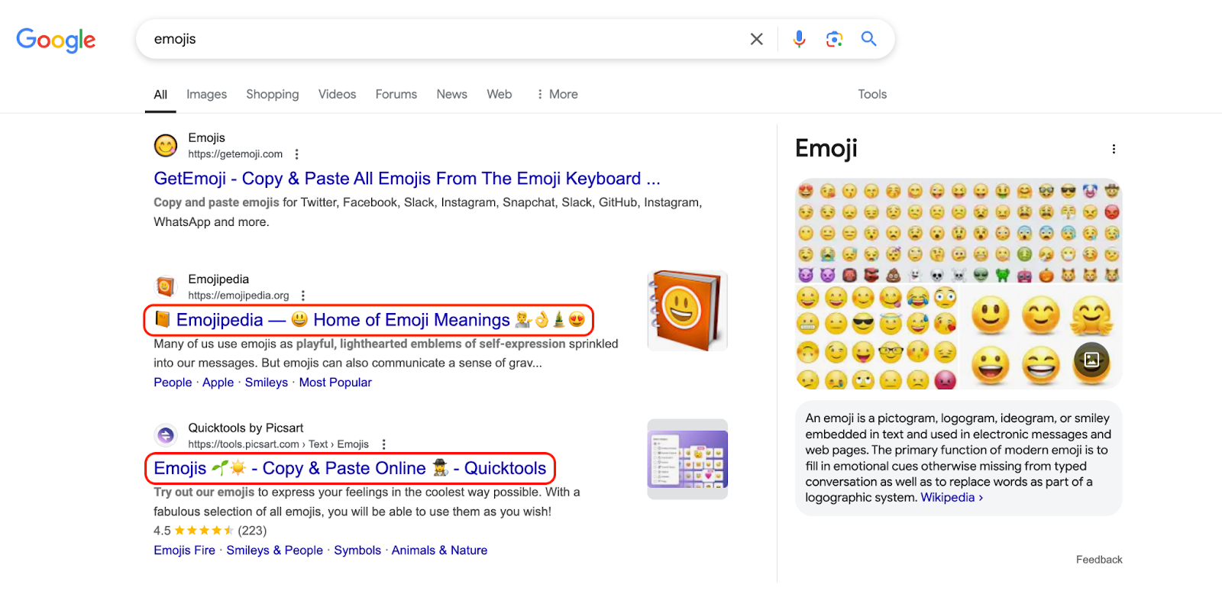The height and width of the screenshot is (591, 1222).
Task: Click the Symbols sitelink
Action: point(357,551)
